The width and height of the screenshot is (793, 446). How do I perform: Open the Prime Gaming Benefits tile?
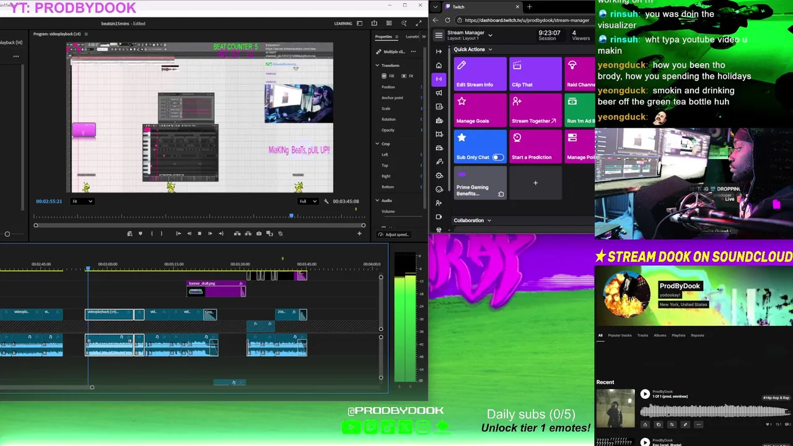(480, 183)
